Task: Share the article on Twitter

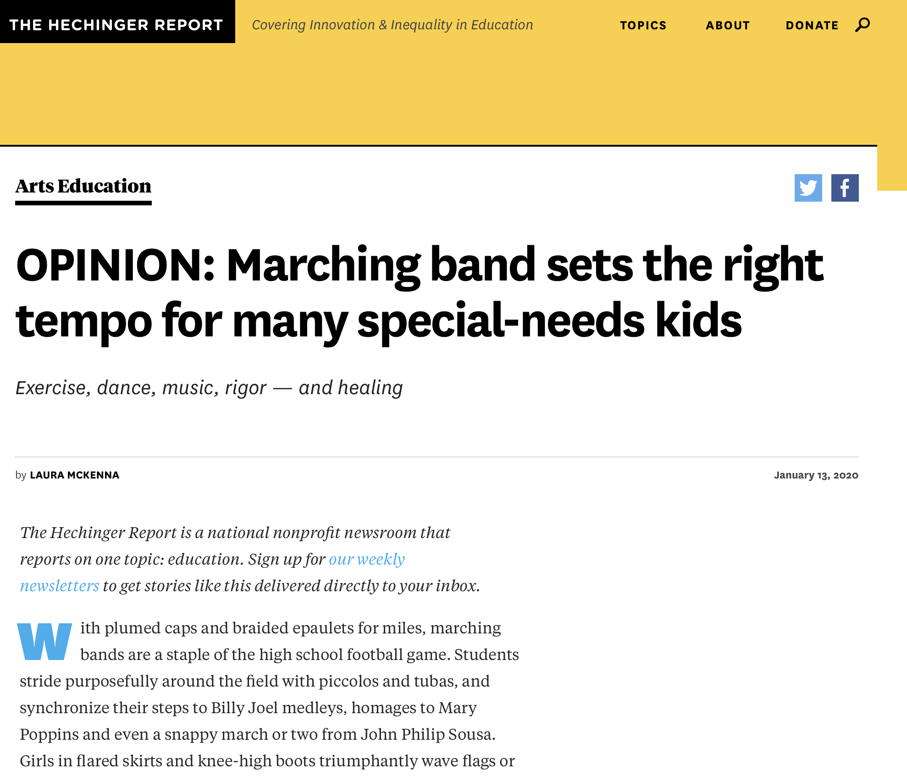Action: (x=808, y=188)
